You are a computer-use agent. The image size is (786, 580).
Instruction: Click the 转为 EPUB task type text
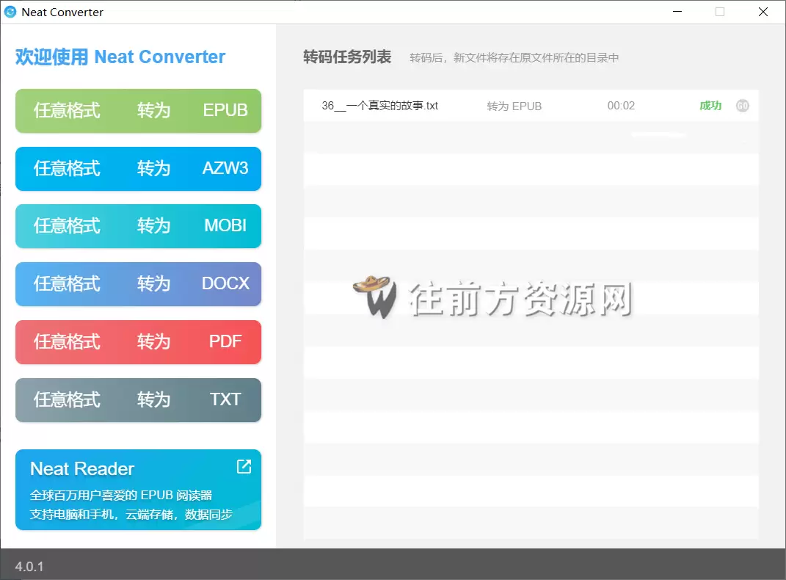(514, 106)
